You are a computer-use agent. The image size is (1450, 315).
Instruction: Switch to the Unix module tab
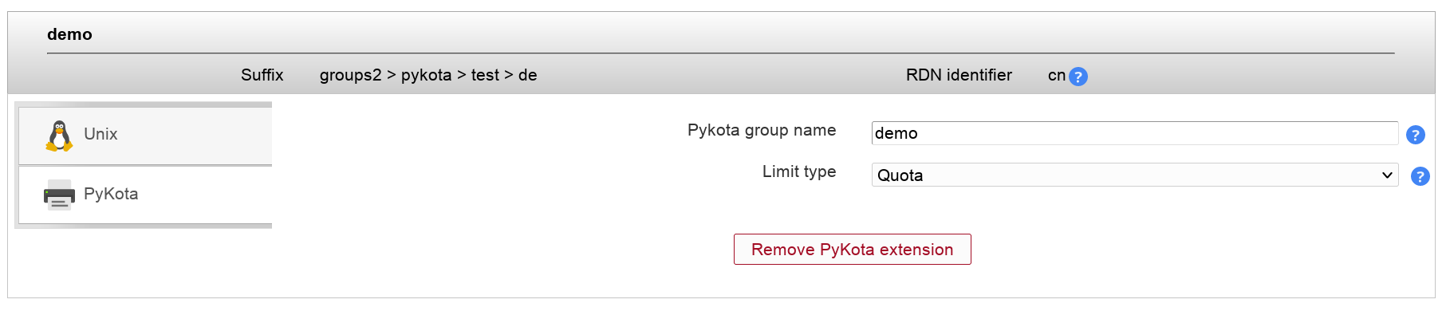click(x=145, y=136)
